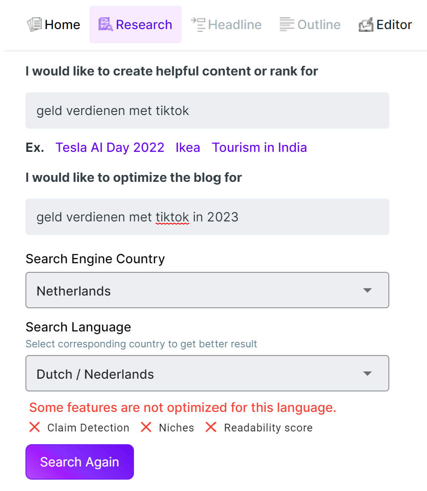Focus the helpful content topic field
This screenshot has width=427, height=491.
click(x=207, y=110)
